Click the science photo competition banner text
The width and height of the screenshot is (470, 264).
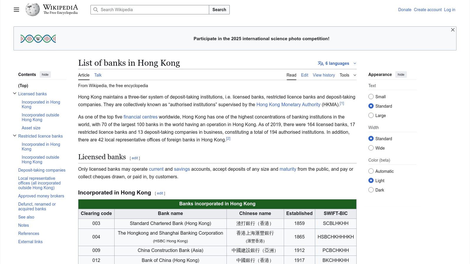(261, 39)
